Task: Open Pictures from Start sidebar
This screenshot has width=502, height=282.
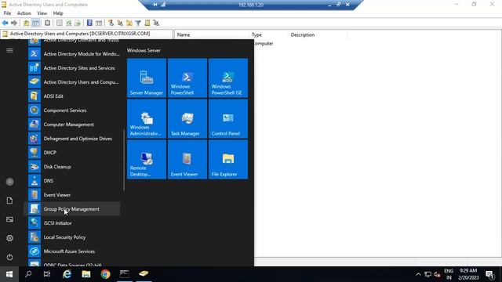Action: [x=9, y=219]
